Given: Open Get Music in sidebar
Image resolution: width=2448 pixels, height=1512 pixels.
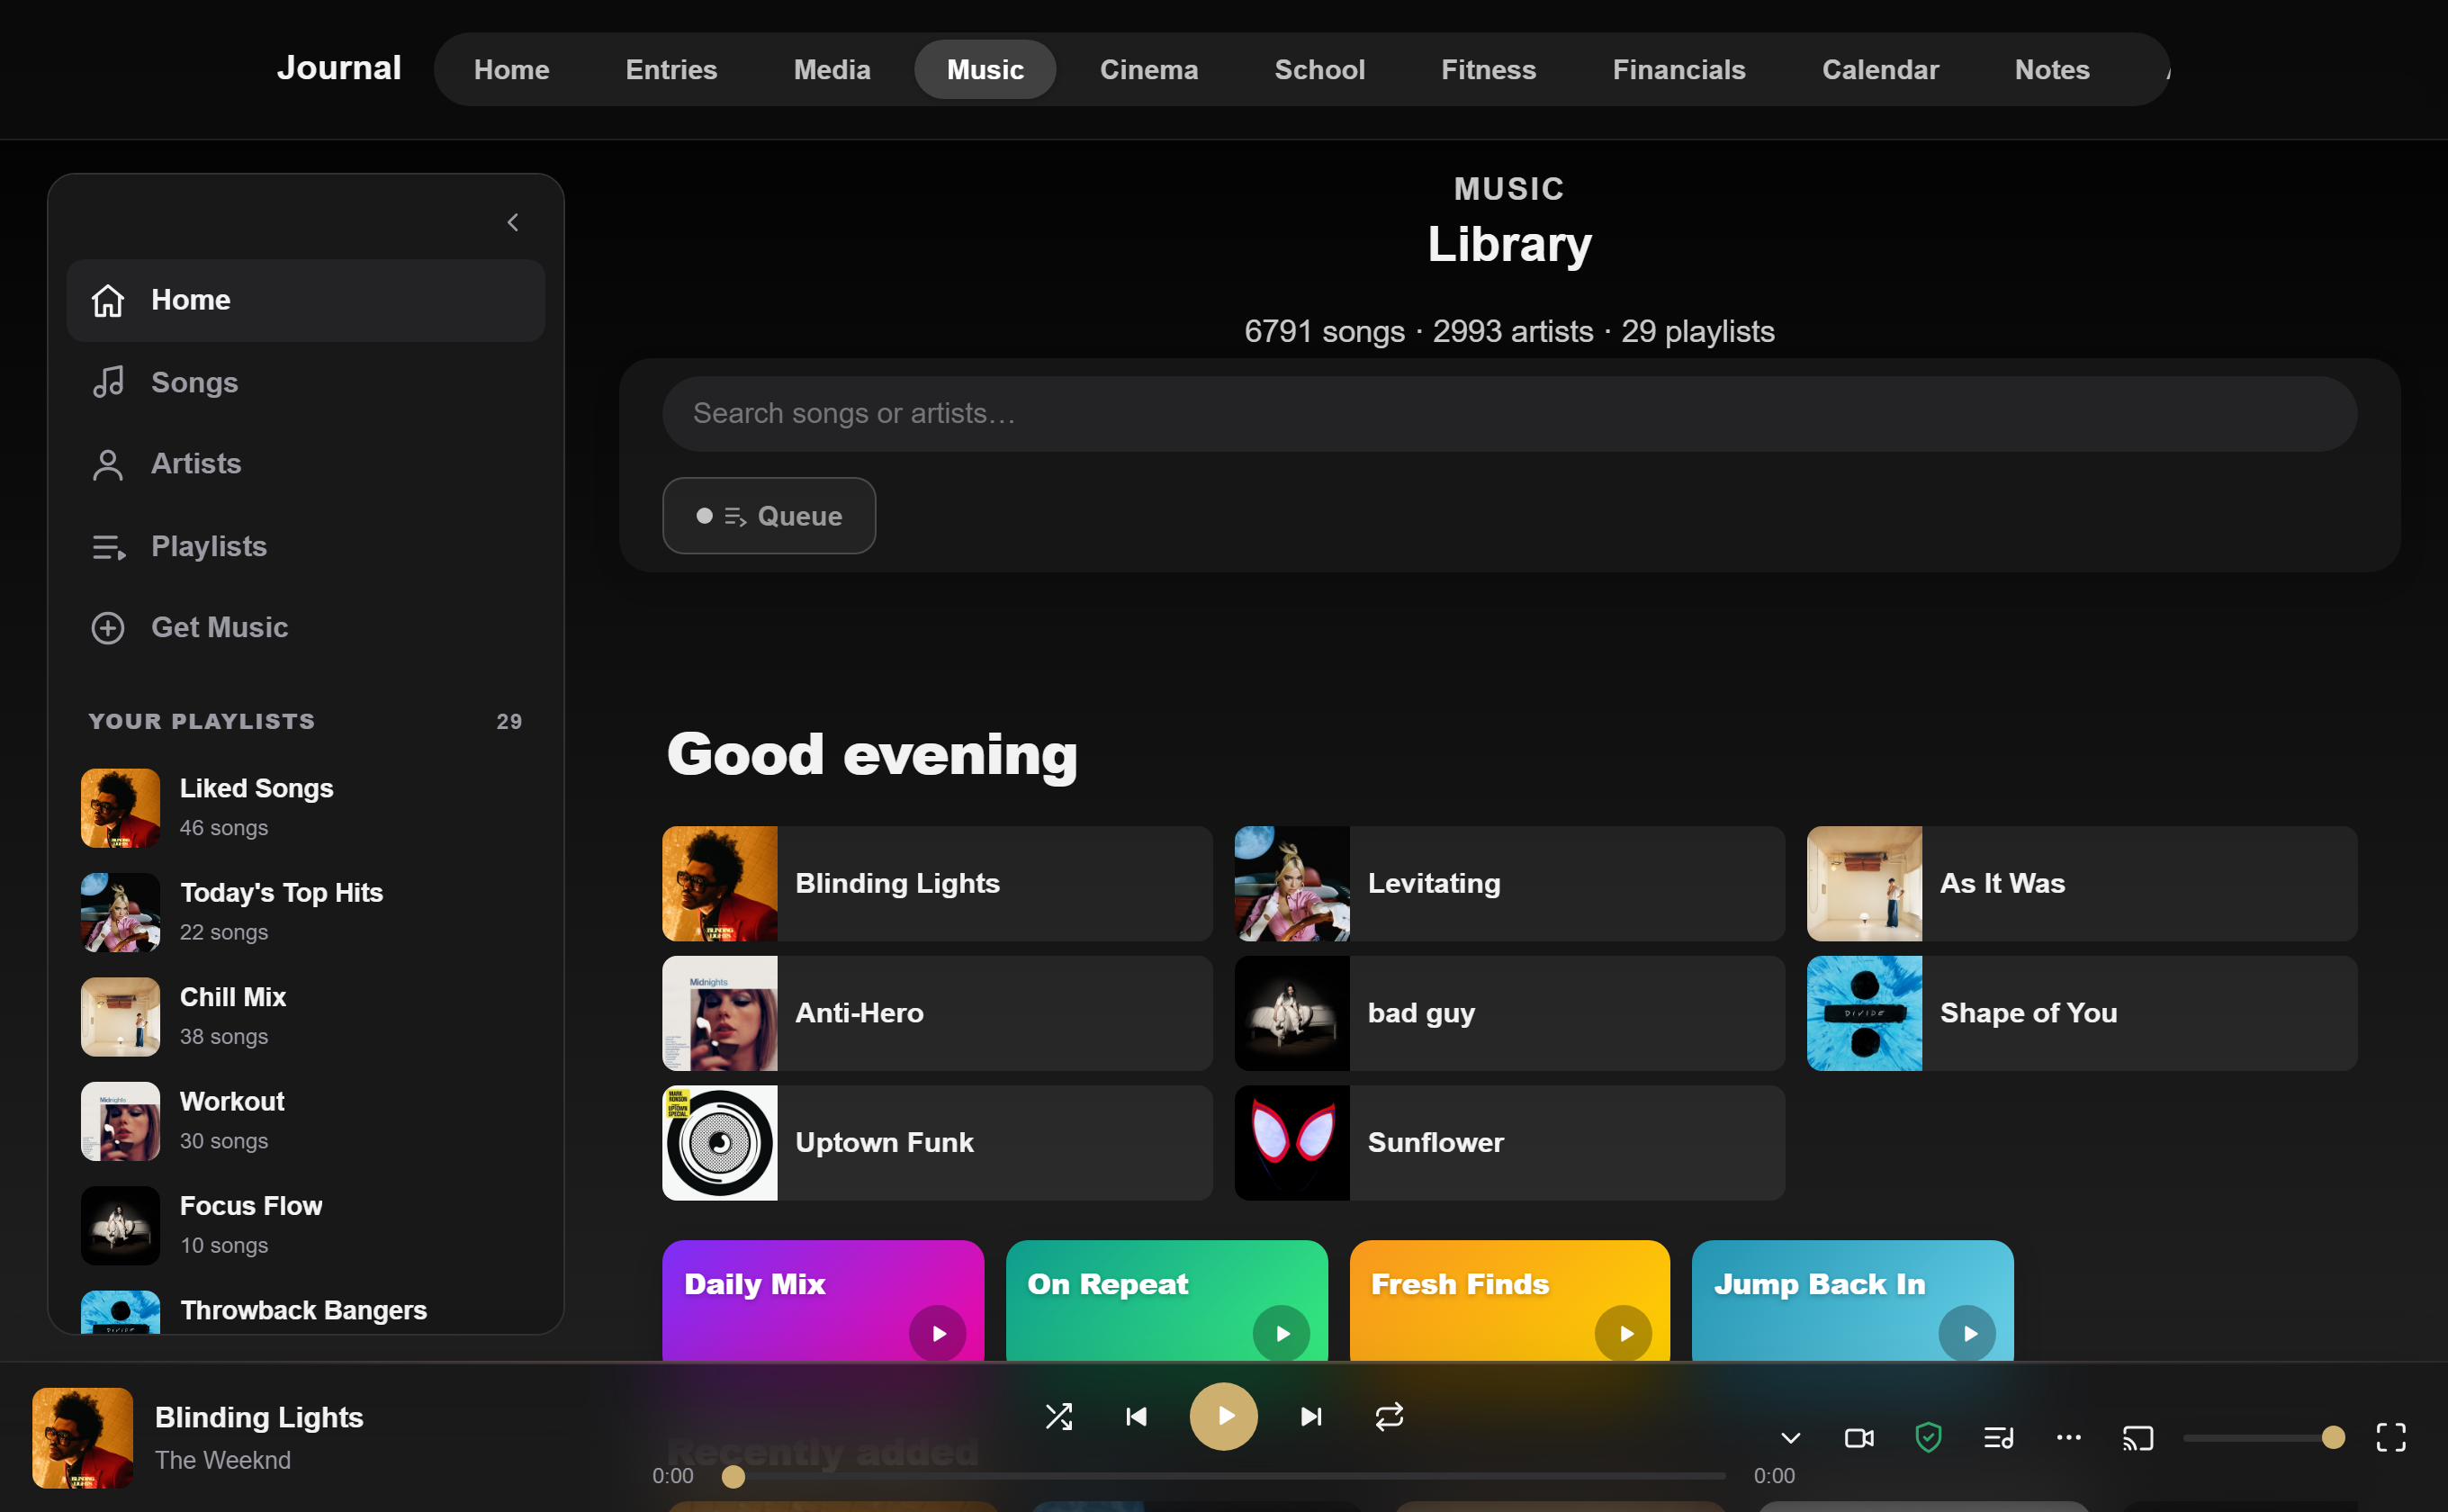Looking at the screenshot, I should (x=306, y=627).
